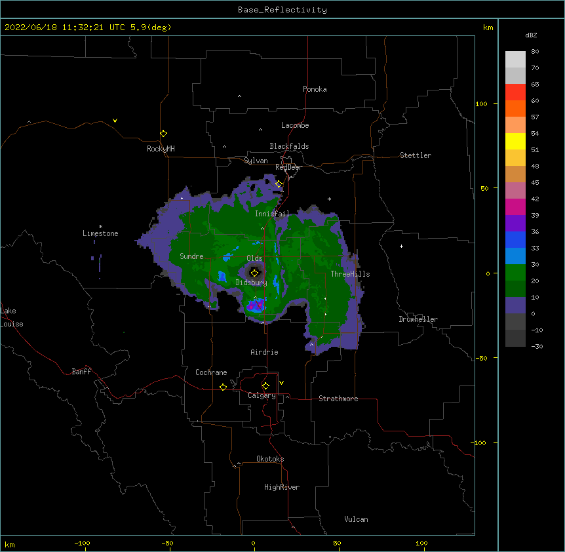565x552 pixels.
Task: Click the timestamp 2022/06/18 11:32:21 UTC
Action: (x=64, y=28)
